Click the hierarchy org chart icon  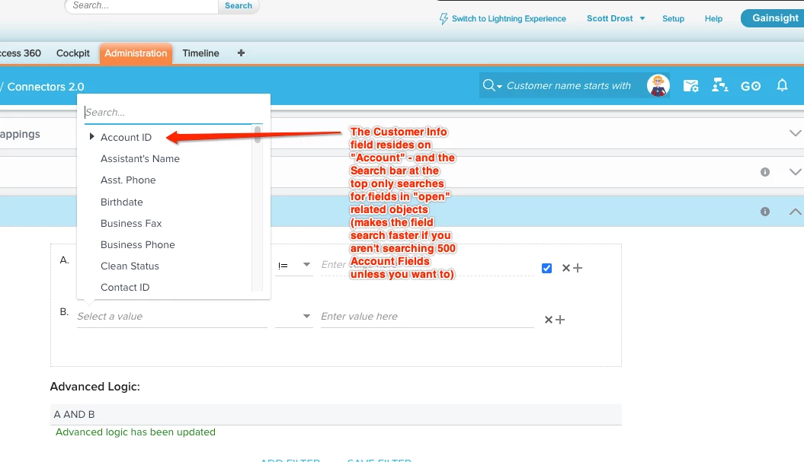(720, 85)
